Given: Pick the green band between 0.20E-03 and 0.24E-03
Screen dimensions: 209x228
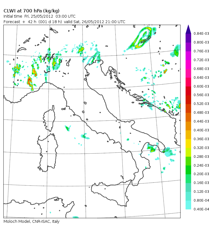Looking at the screenshot, I should (x=188, y=170).
